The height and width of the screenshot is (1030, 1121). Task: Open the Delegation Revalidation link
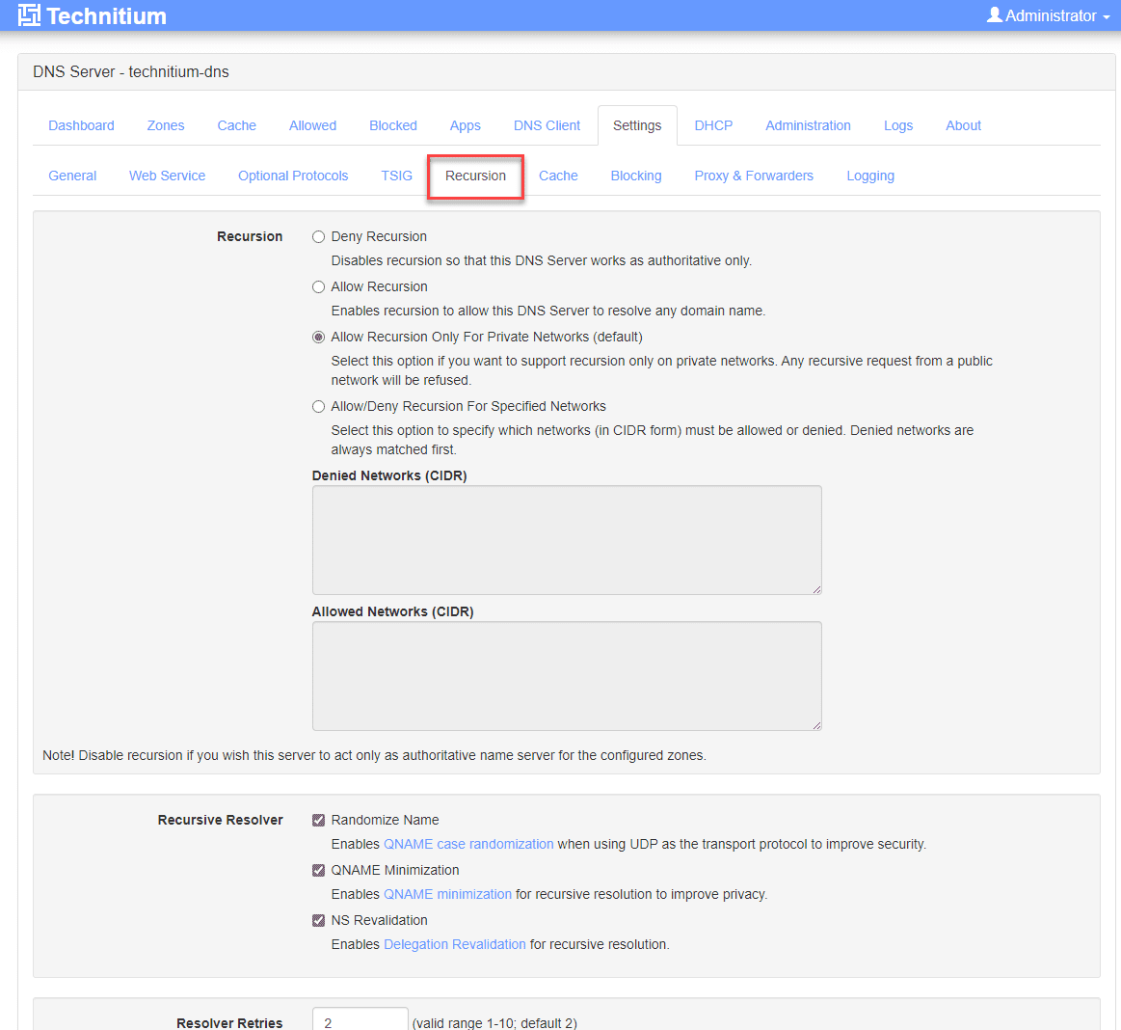455,944
